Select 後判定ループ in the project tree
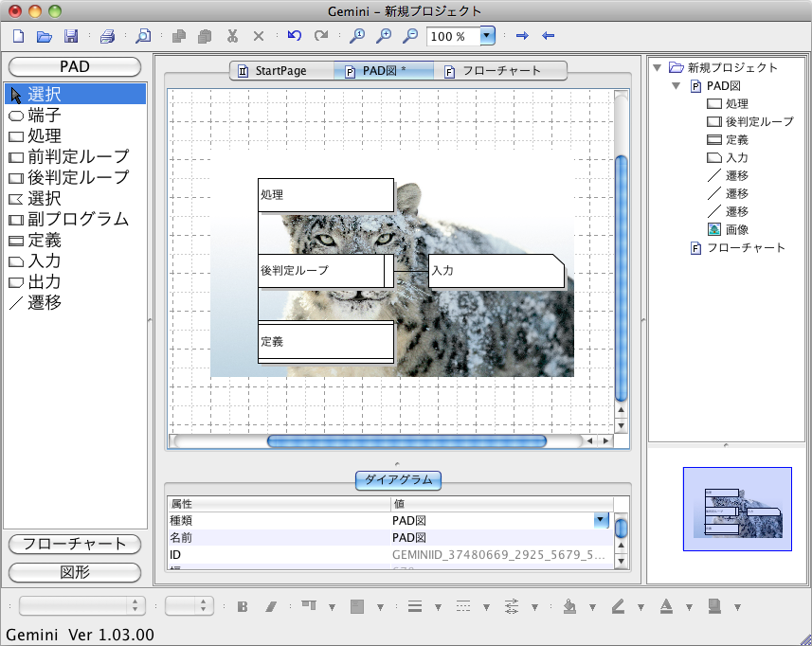 point(749,121)
